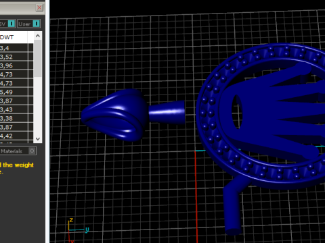This screenshot has height=243, width=325.
Task: Open the Materials button
Action: (x=18, y=151)
